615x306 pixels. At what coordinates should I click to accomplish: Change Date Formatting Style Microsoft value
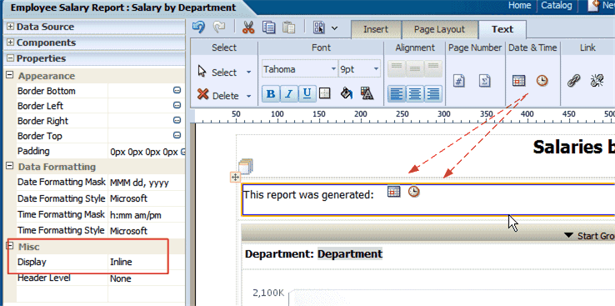(x=147, y=198)
